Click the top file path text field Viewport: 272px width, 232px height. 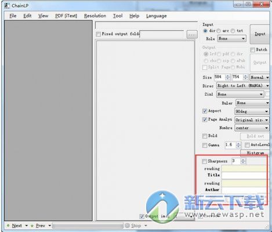(x=146, y=25)
